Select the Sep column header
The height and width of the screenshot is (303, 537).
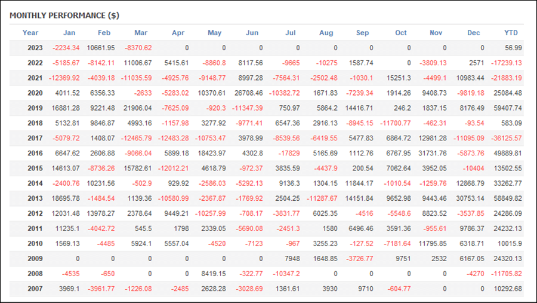pyautogui.click(x=362, y=33)
